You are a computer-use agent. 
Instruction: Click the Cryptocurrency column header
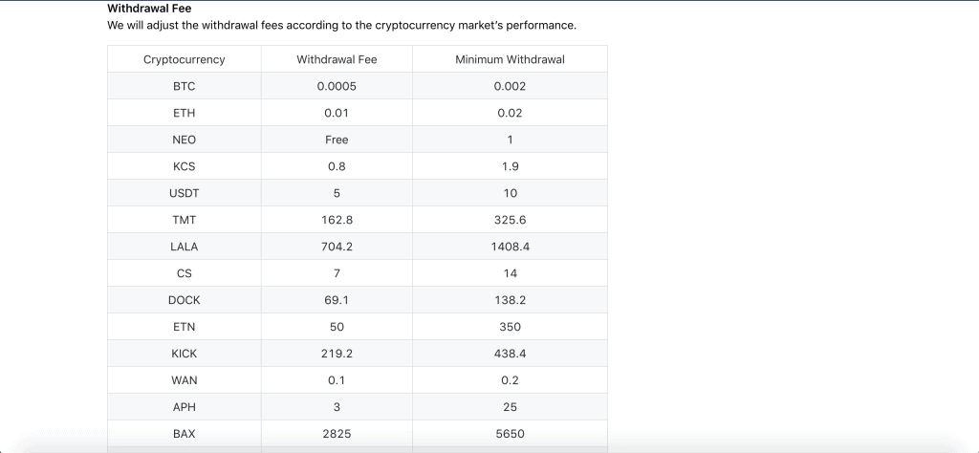pos(185,59)
